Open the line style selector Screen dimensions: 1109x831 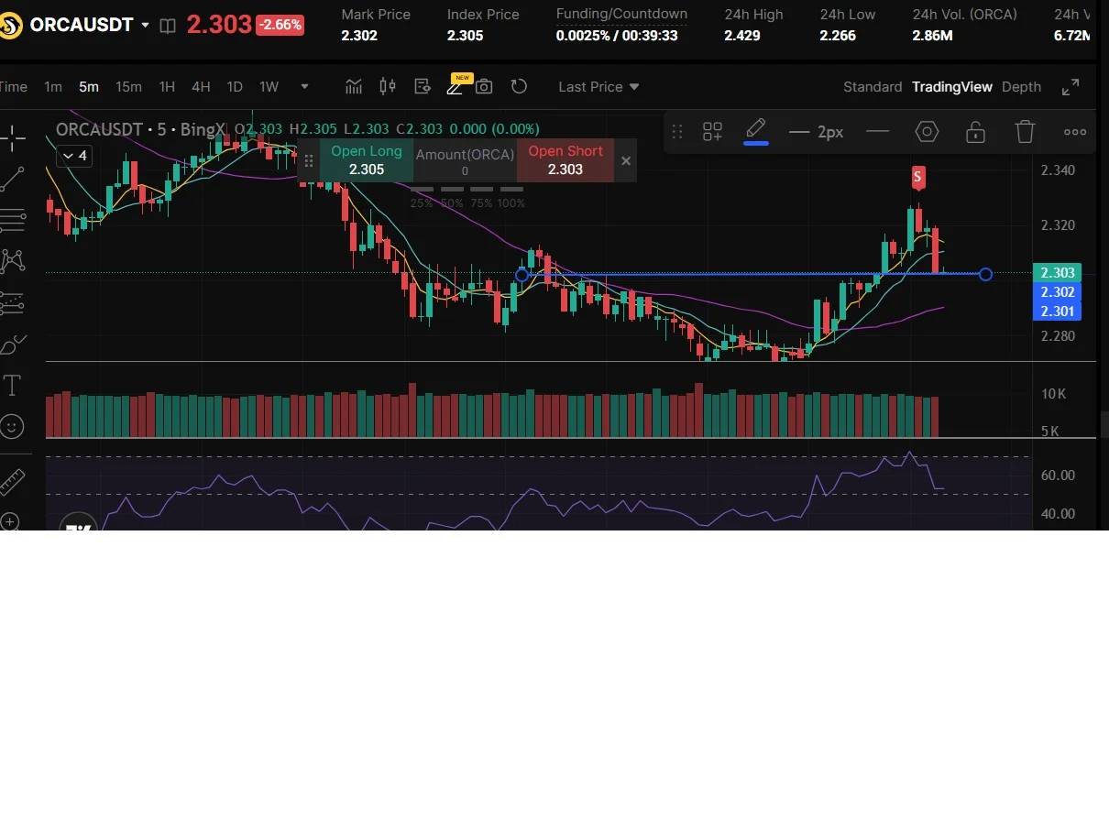tap(877, 132)
